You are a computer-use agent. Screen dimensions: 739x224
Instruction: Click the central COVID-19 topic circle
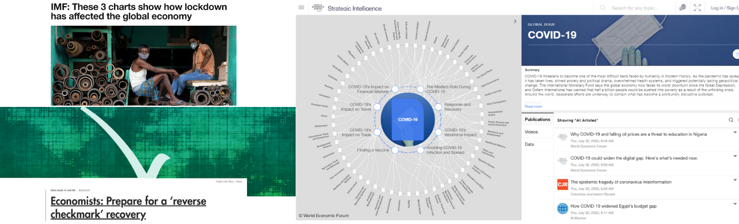[408, 119]
